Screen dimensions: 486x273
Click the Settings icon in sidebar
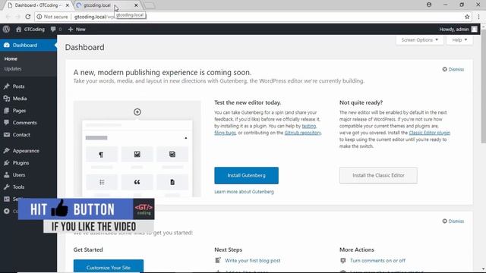tap(7, 199)
